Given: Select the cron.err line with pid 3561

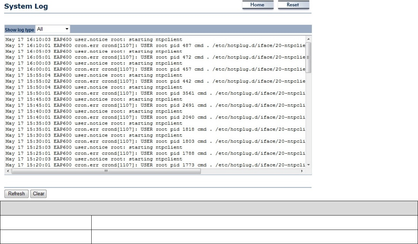Looking at the screenshot, I should pyautogui.click(x=155, y=93).
